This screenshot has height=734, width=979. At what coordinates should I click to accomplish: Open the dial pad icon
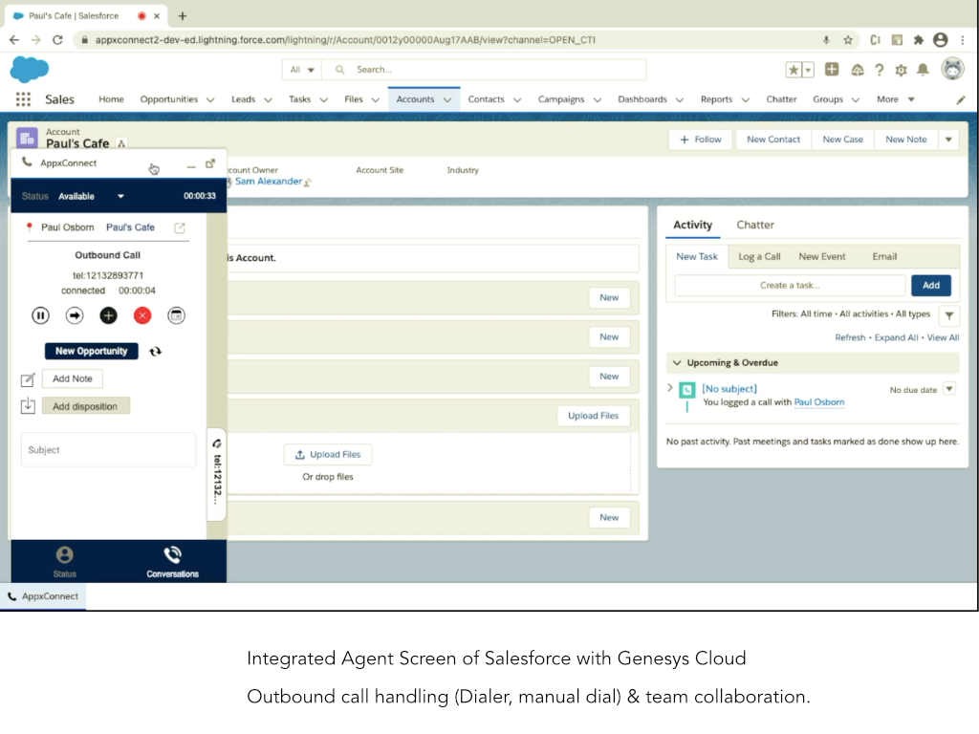click(176, 315)
